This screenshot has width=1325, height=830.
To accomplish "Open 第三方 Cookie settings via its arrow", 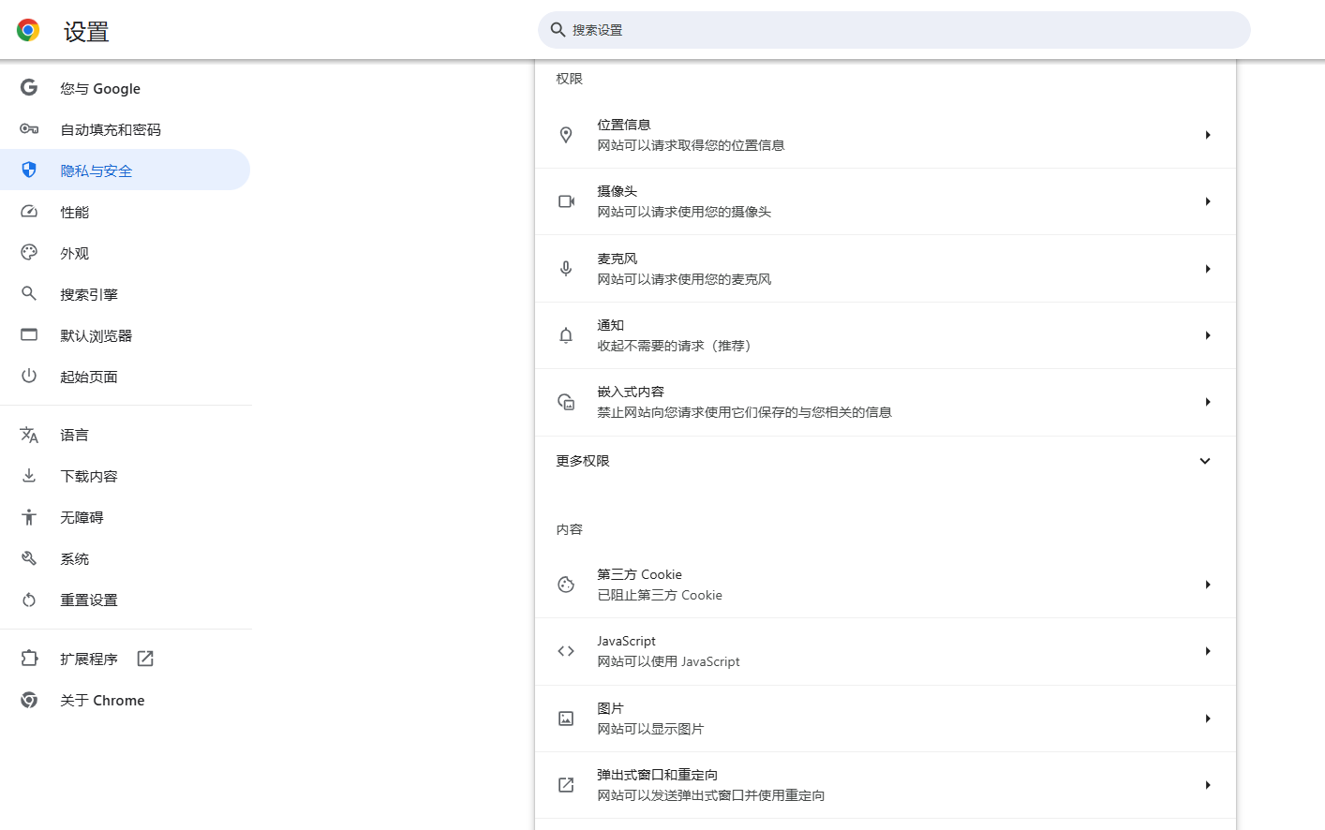I will click(1208, 585).
